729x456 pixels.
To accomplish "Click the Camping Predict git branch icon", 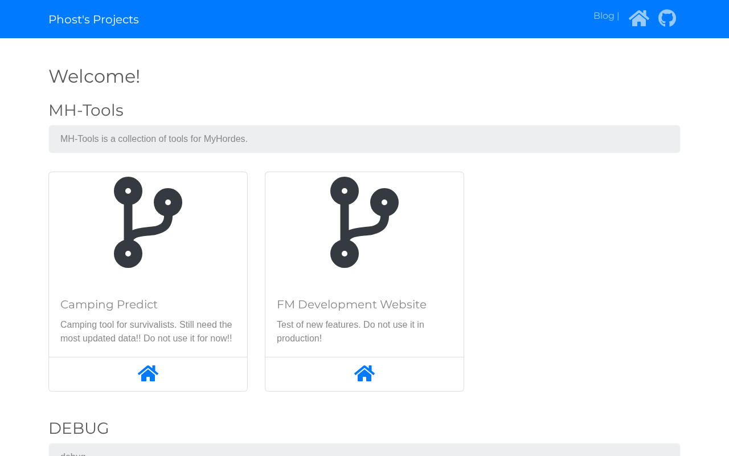I will (148, 222).
